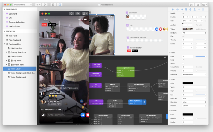213x132 pixels.
Task: Align top edges in the inspector
Action: click(186, 10)
